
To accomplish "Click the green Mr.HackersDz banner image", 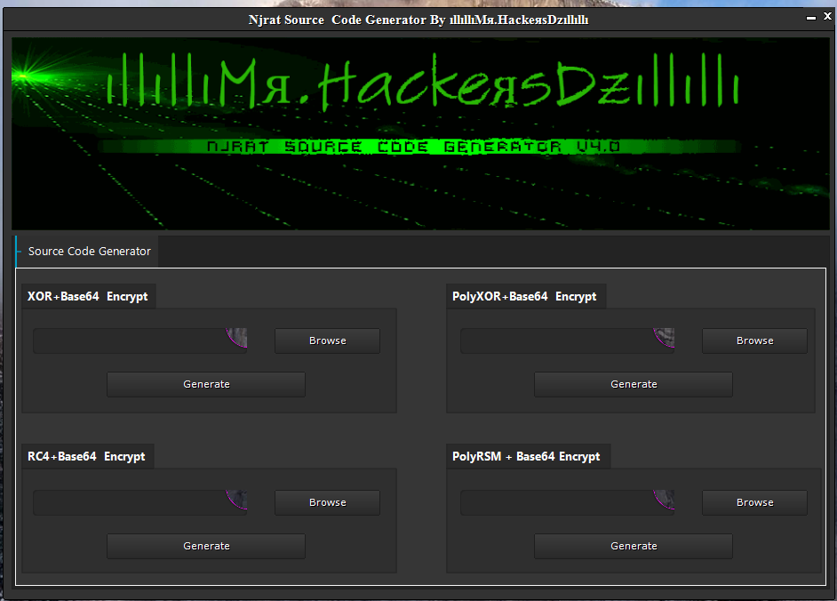I will pyautogui.click(x=420, y=133).
